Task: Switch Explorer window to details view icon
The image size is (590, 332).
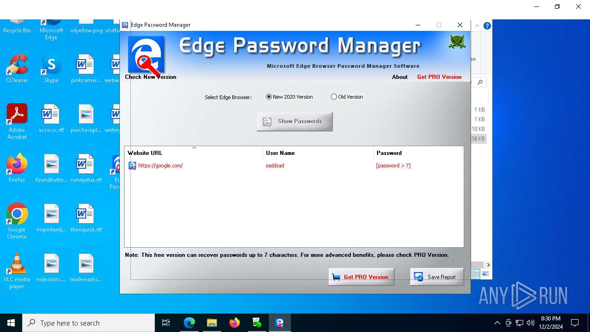Action: pyautogui.click(x=476, y=274)
